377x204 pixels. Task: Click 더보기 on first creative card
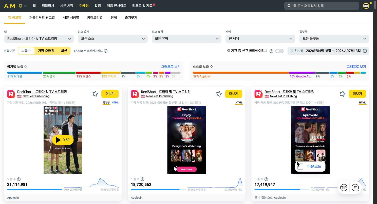(x=110, y=94)
